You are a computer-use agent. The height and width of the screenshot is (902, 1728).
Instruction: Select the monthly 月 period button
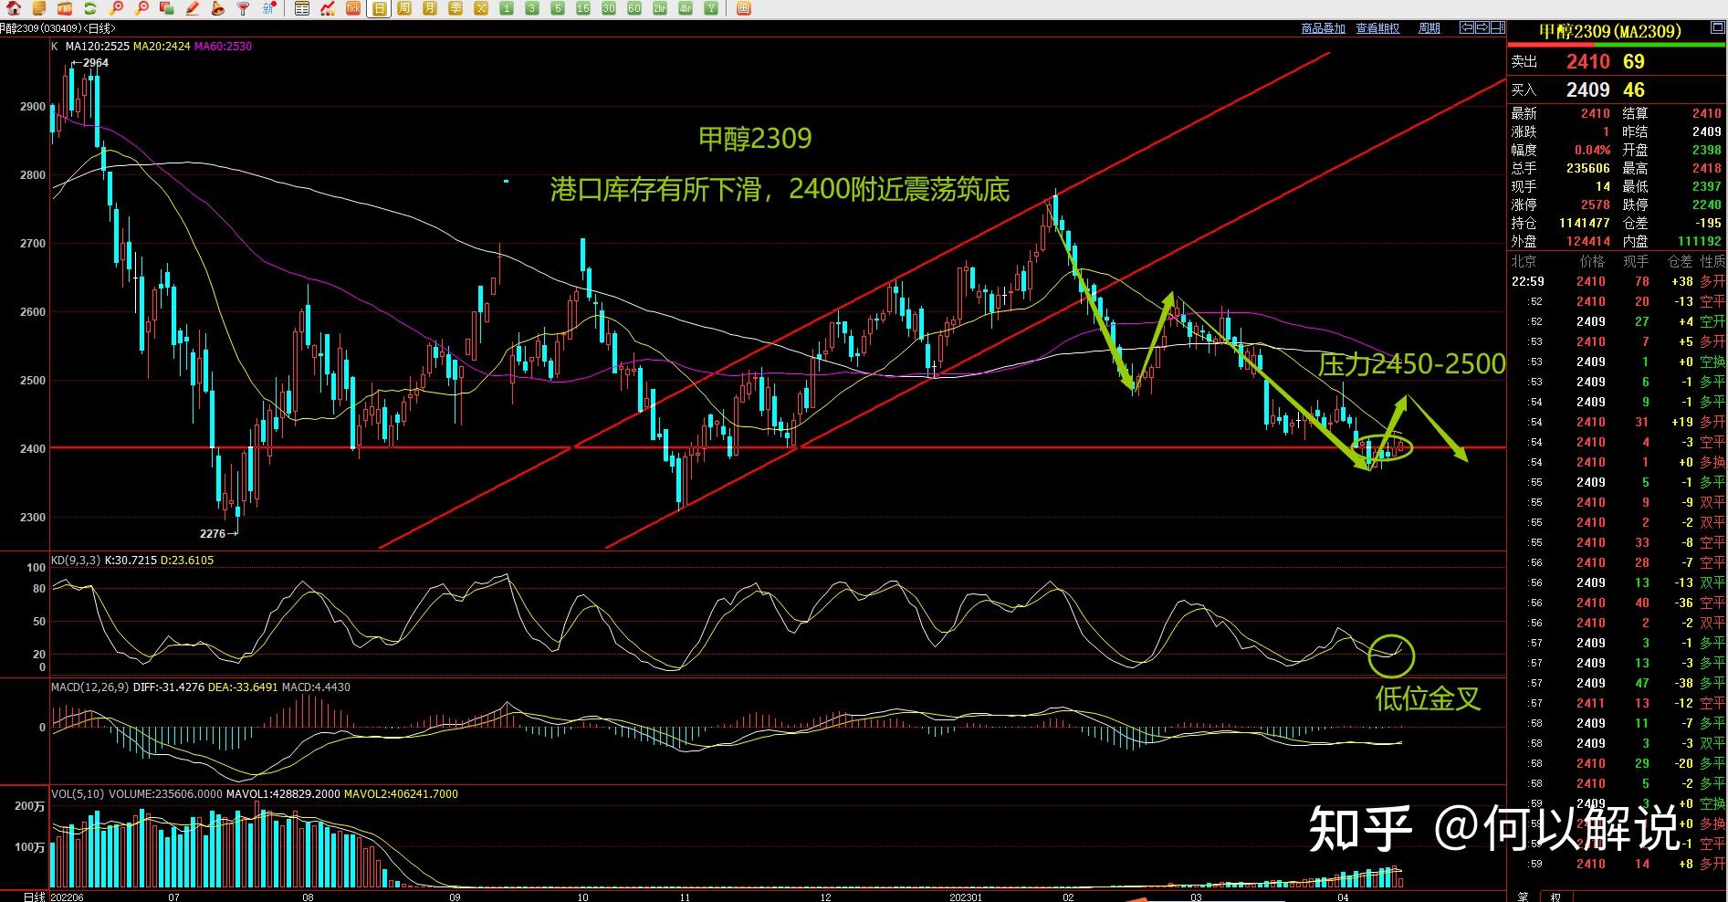coord(430,8)
